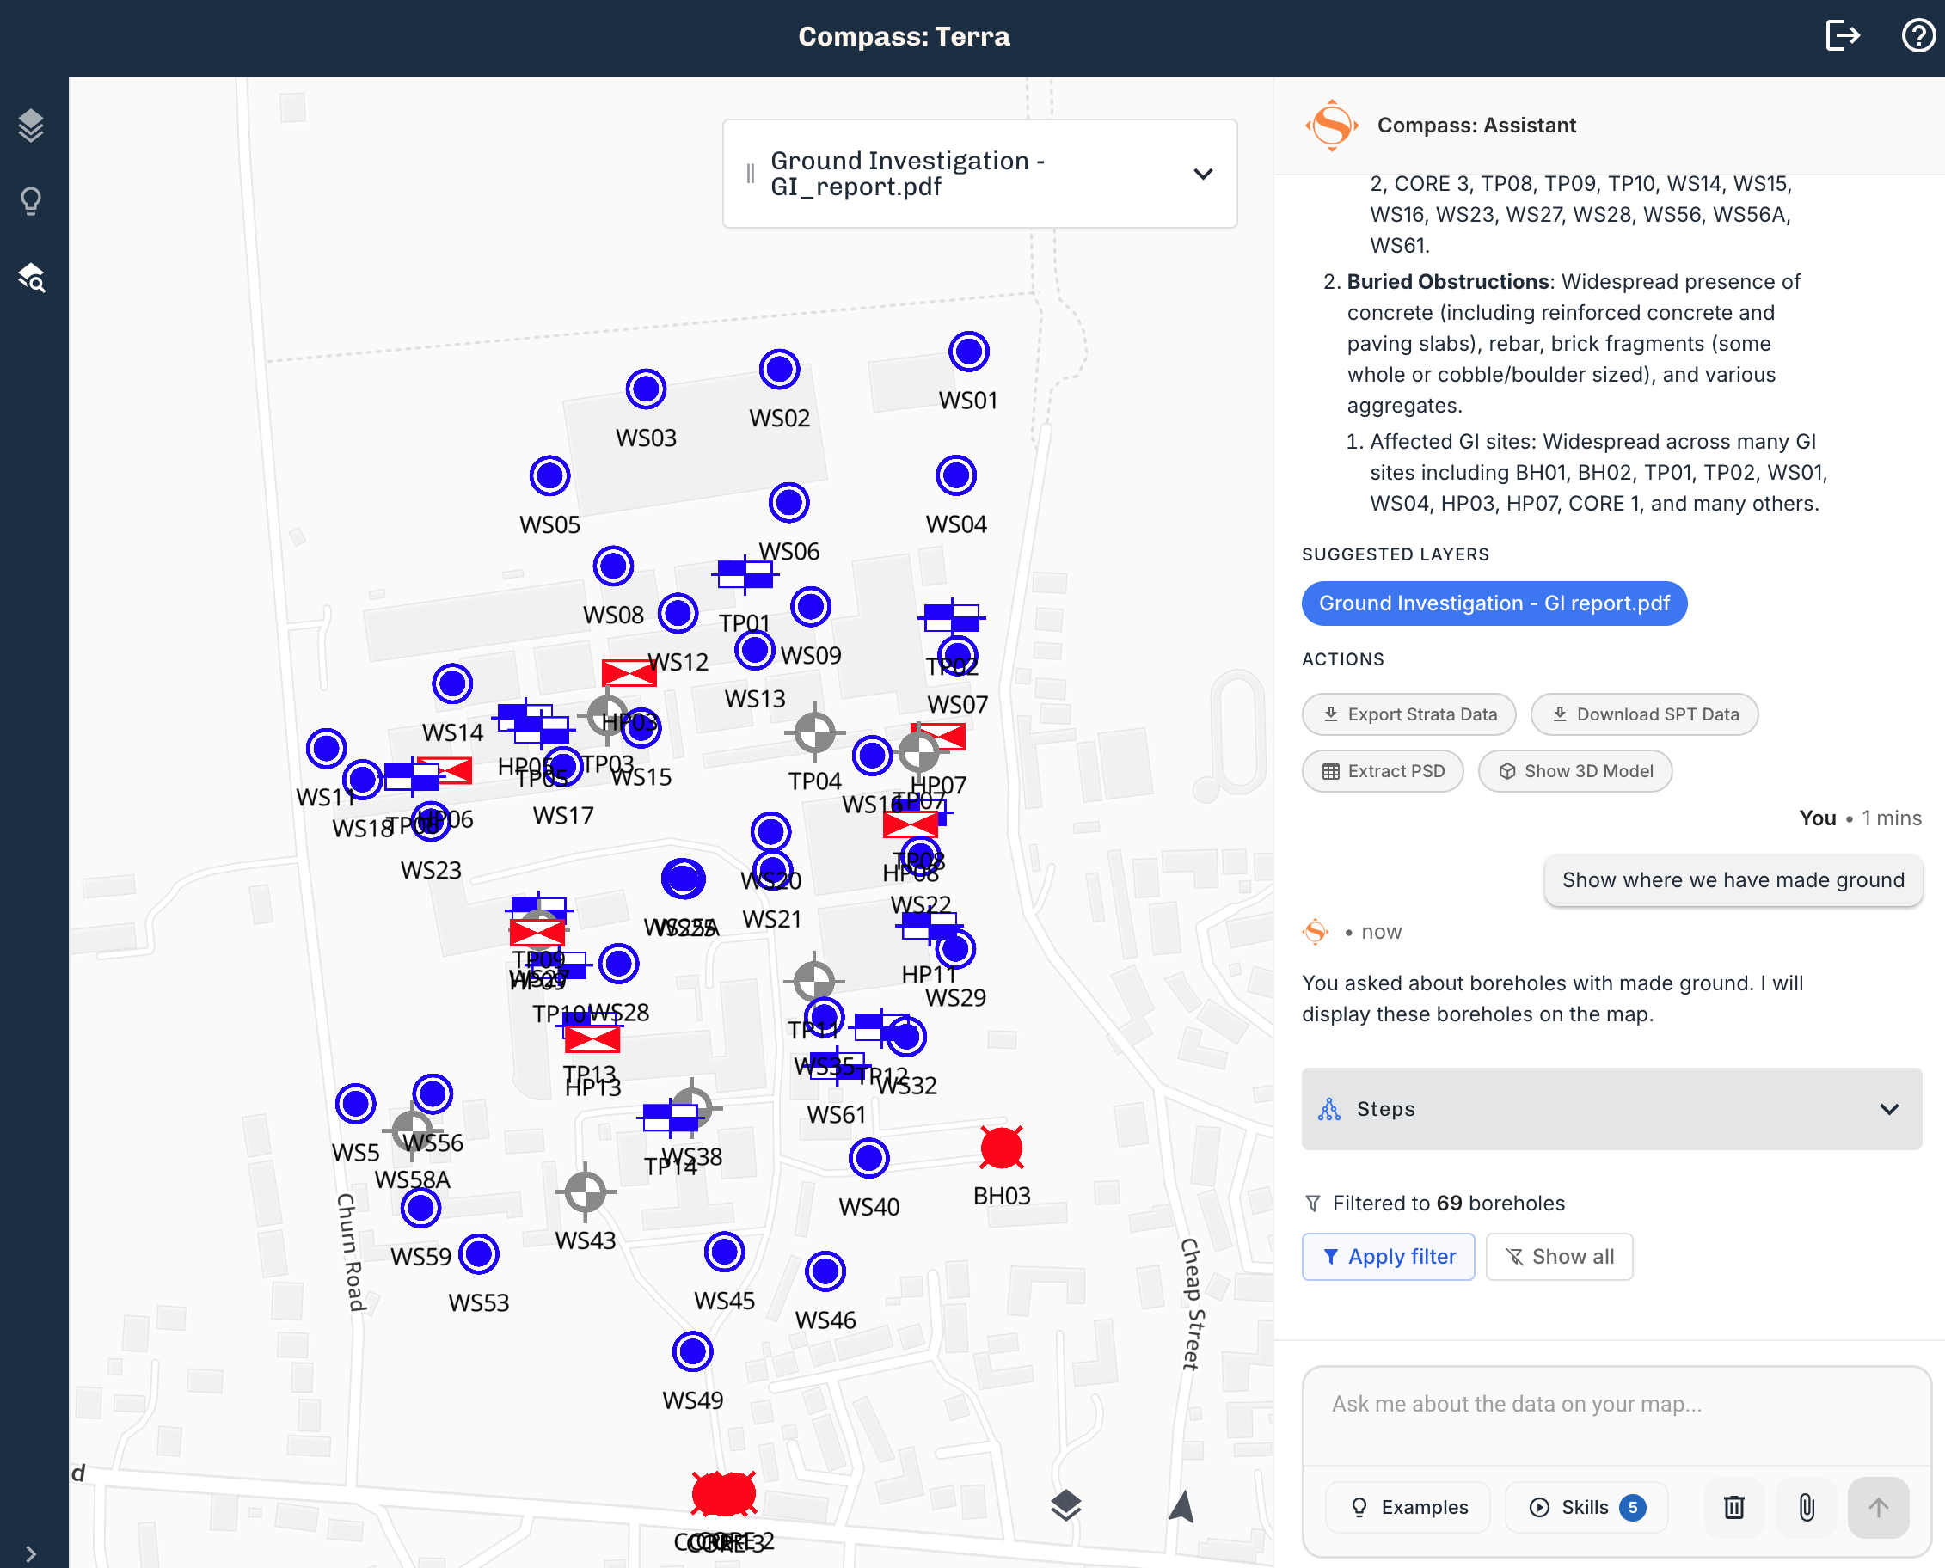Toggle Show all boreholes
The image size is (1945, 1568).
1559,1257
